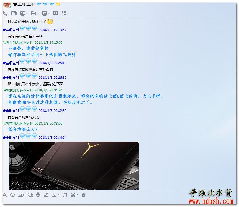The width and height of the screenshot is (239, 207).
Task: Click sender name 宝顺宝利 at 20:25:10
Action: click(x=11, y=63)
